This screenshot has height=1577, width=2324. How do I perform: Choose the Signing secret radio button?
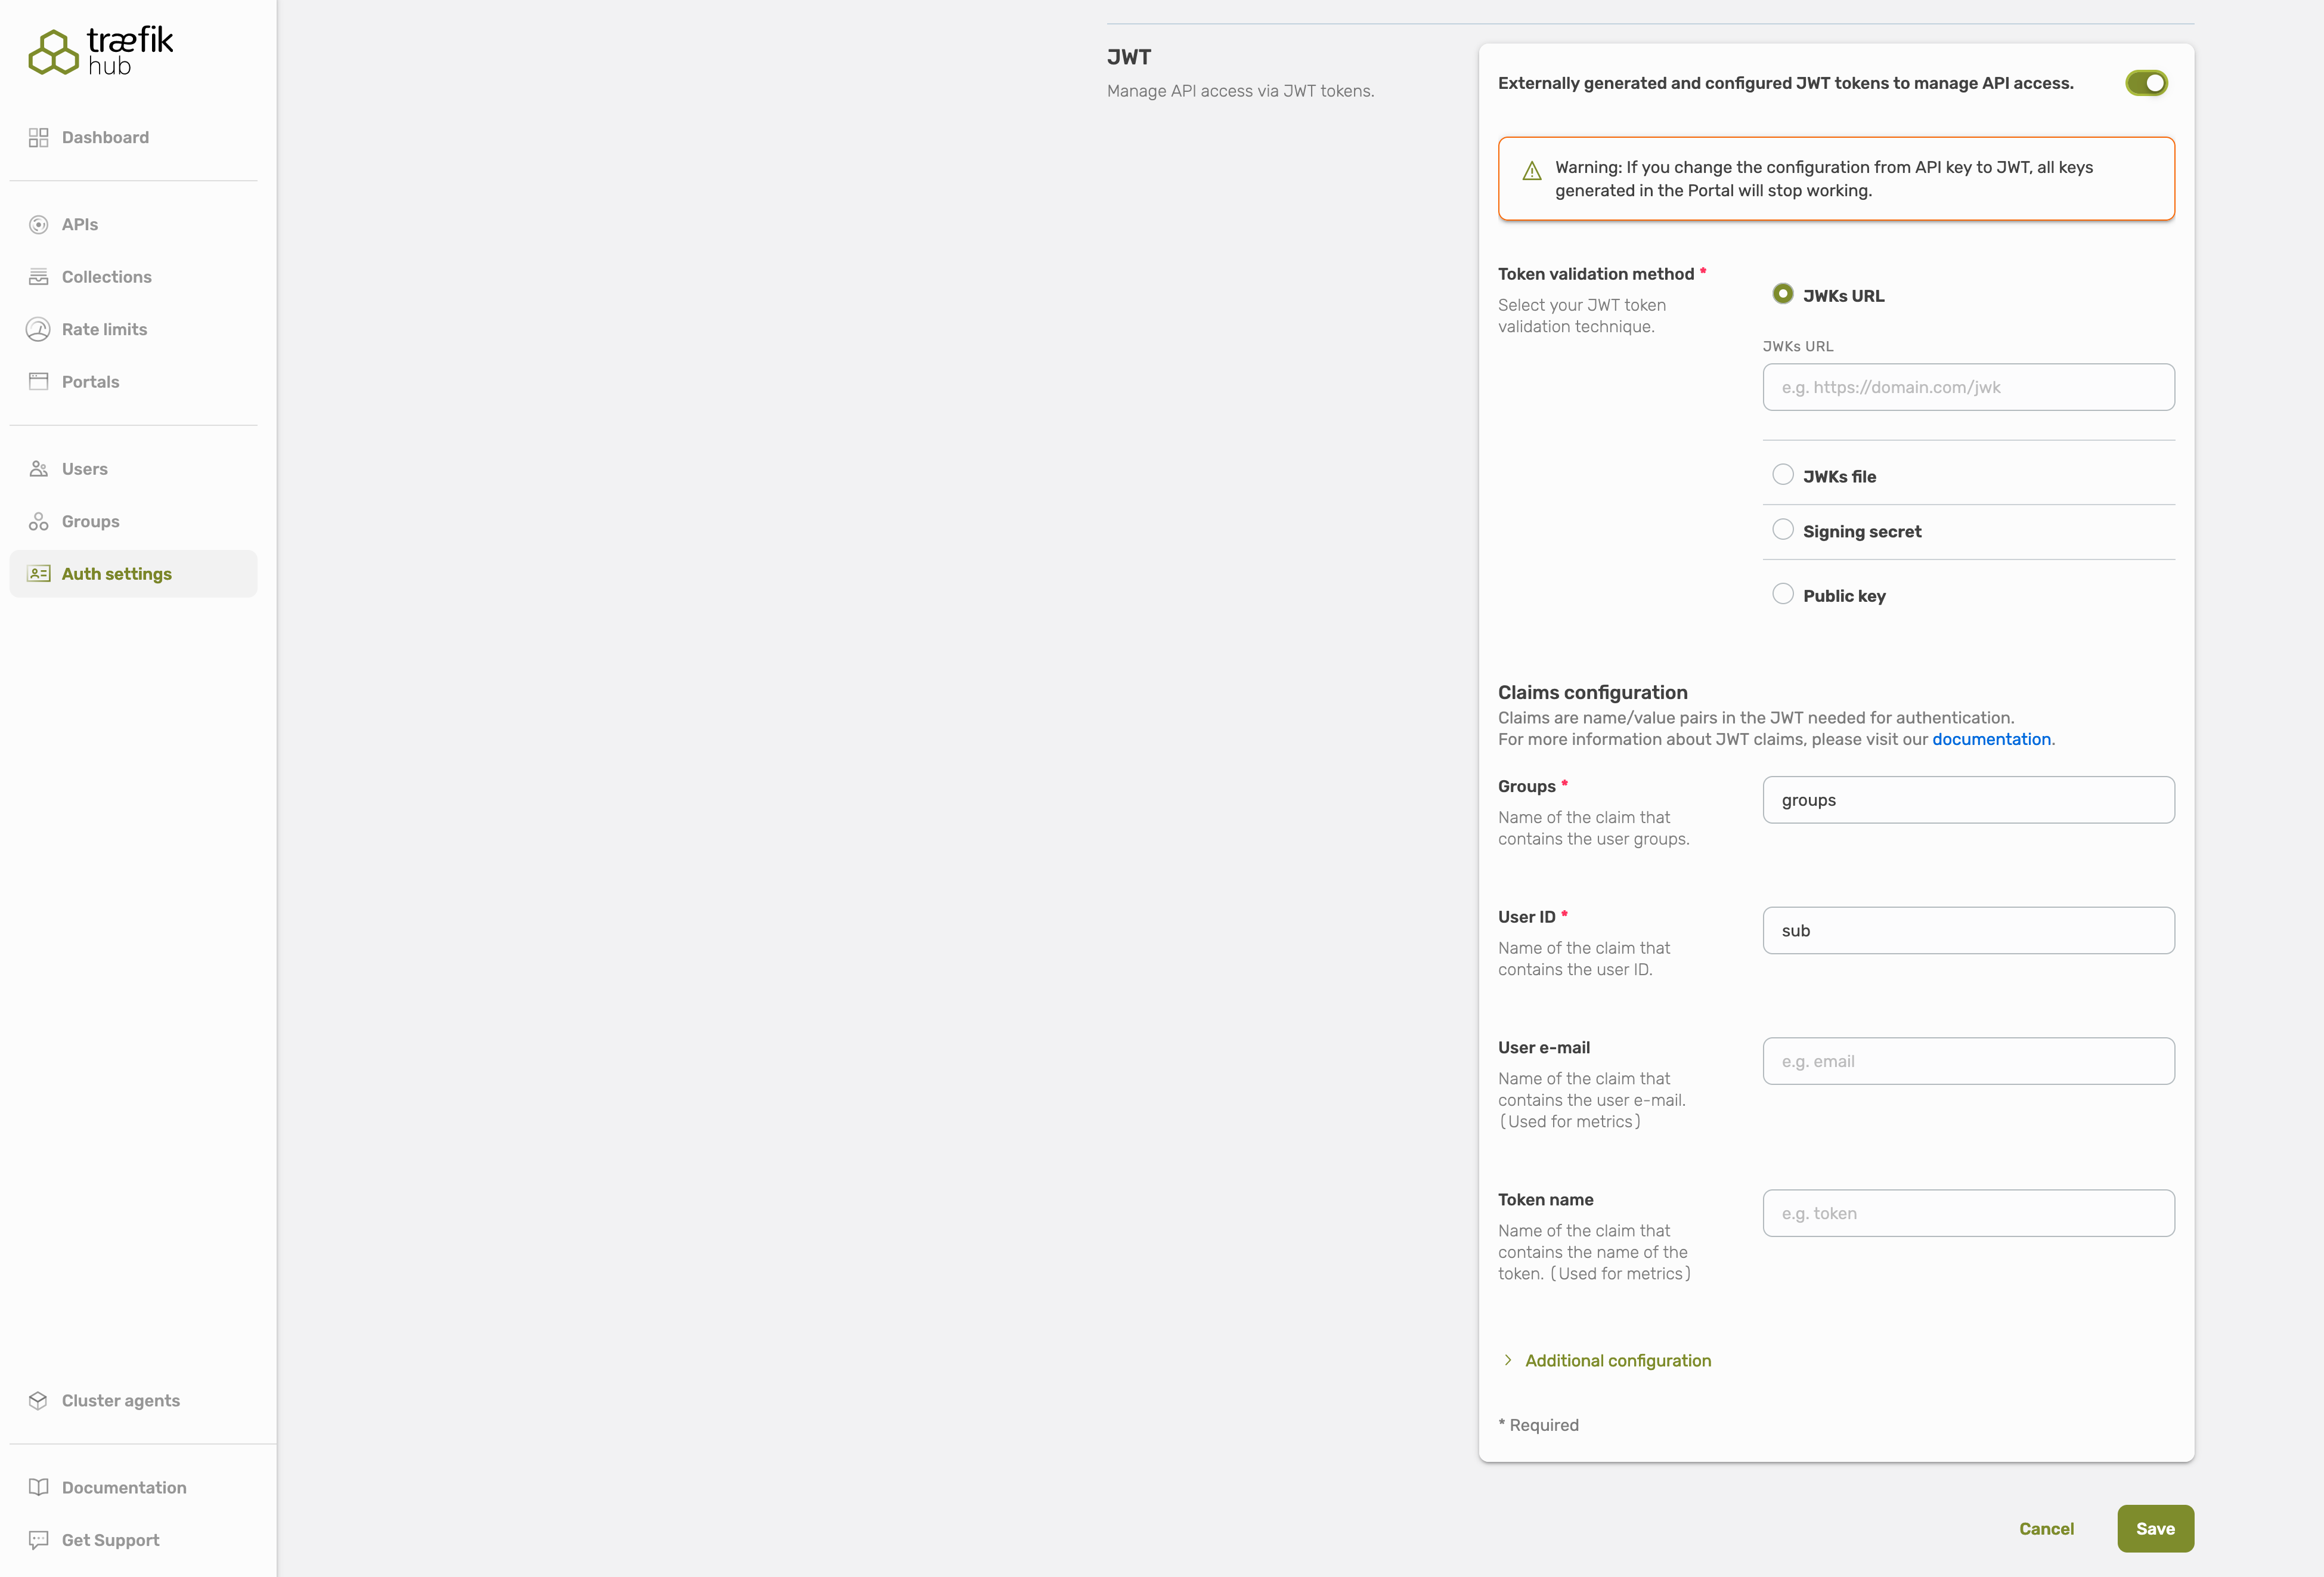click(1782, 529)
